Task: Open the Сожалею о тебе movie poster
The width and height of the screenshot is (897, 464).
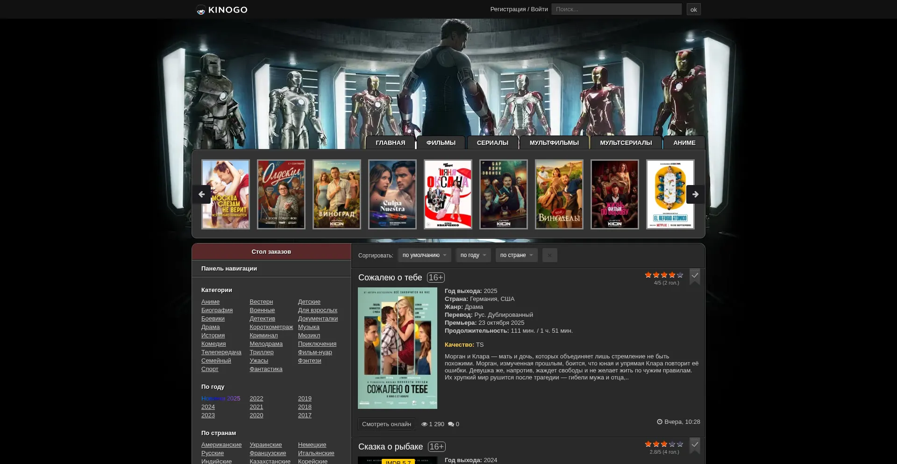Action: pyautogui.click(x=398, y=348)
